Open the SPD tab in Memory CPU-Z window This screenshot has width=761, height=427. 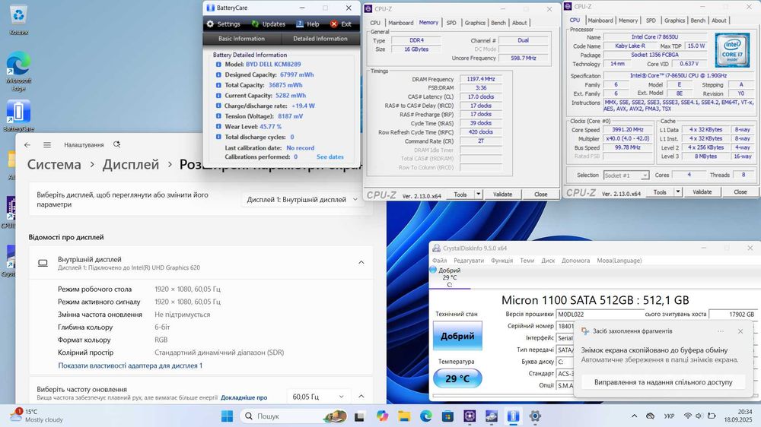click(x=451, y=23)
